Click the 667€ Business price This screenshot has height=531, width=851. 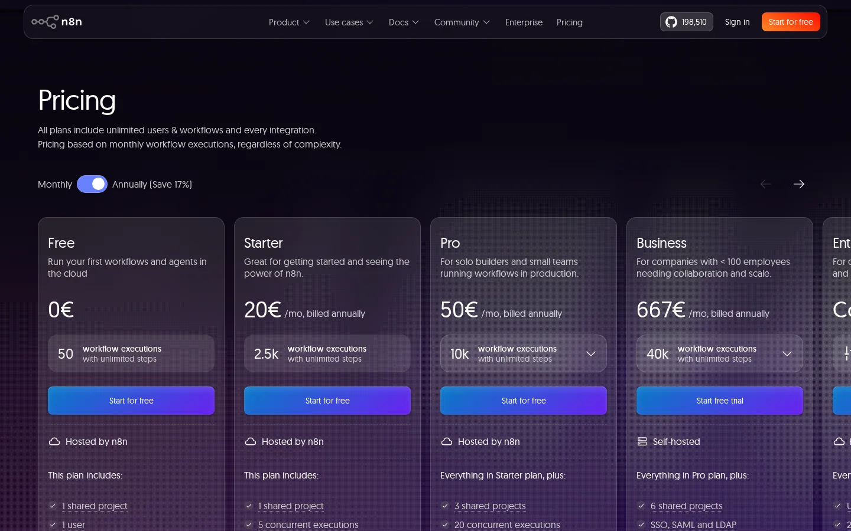pos(661,310)
